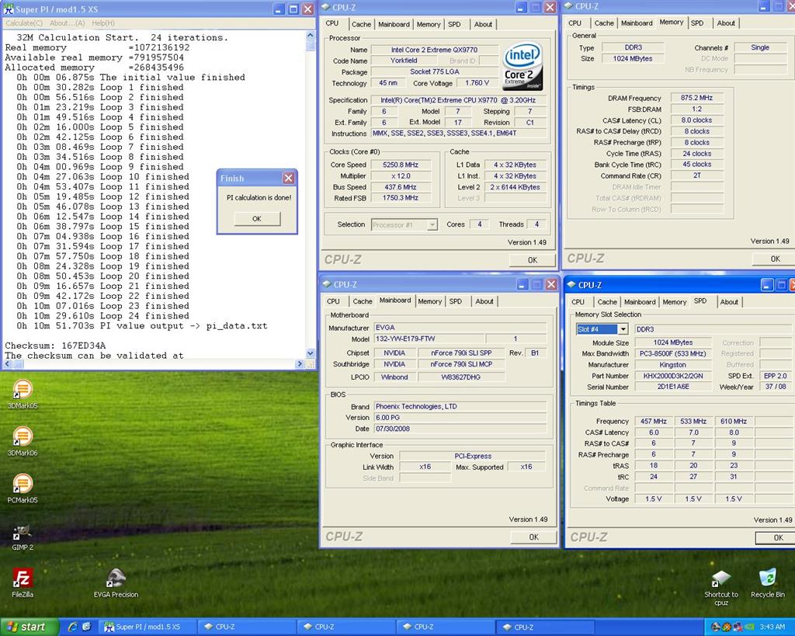
Task: Click the Super PI scroll down arrow
Action: (311, 353)
